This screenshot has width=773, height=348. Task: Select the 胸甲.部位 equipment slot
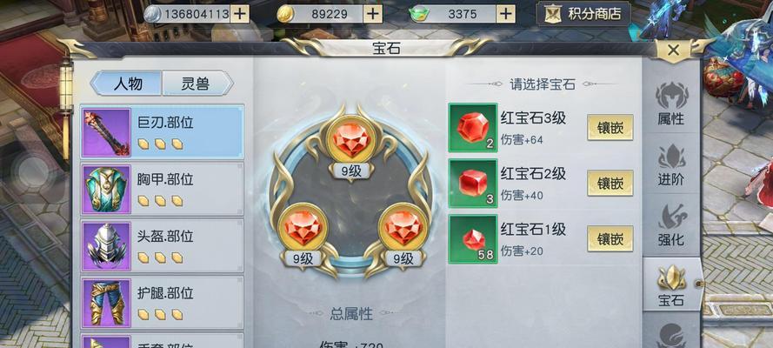tap(163, 189)
